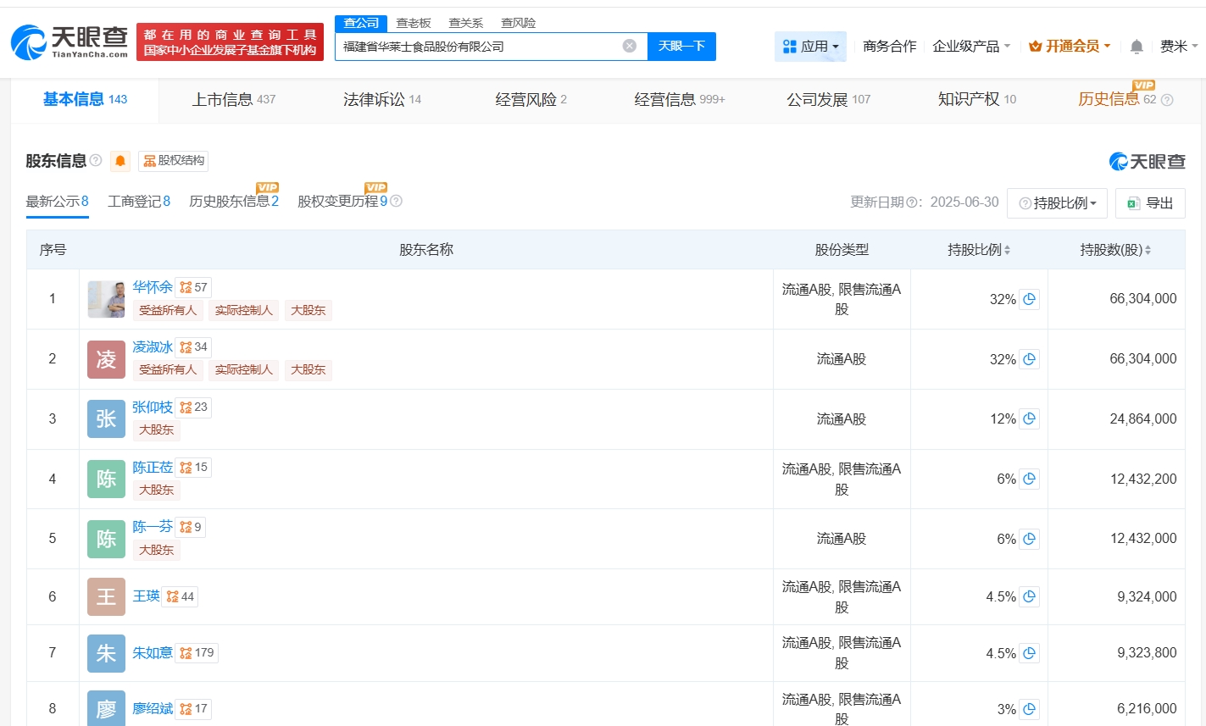Screen dimensions: 1206x726
Task: Click the VIP crown icon on 开通会员
Action: pyautogui.click(x=1036, y=47)
